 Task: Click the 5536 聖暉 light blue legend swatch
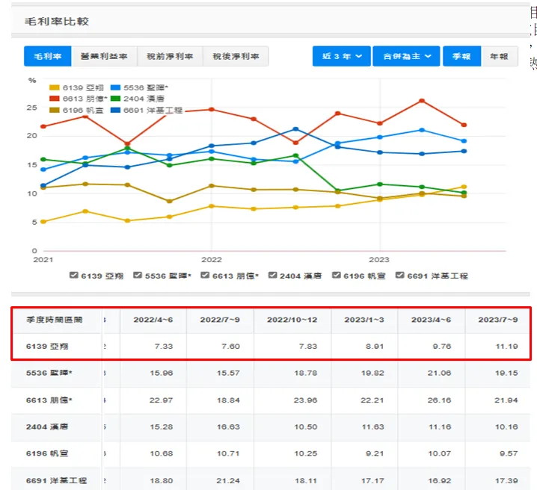[x=115, y=87]
